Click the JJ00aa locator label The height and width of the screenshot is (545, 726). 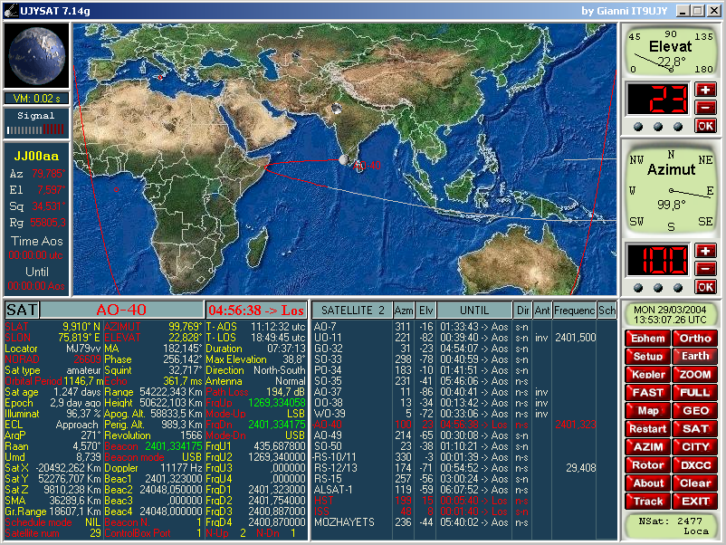point(36,156)
